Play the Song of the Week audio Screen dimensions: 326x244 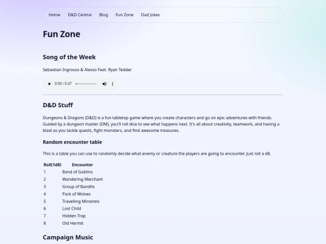50,84
